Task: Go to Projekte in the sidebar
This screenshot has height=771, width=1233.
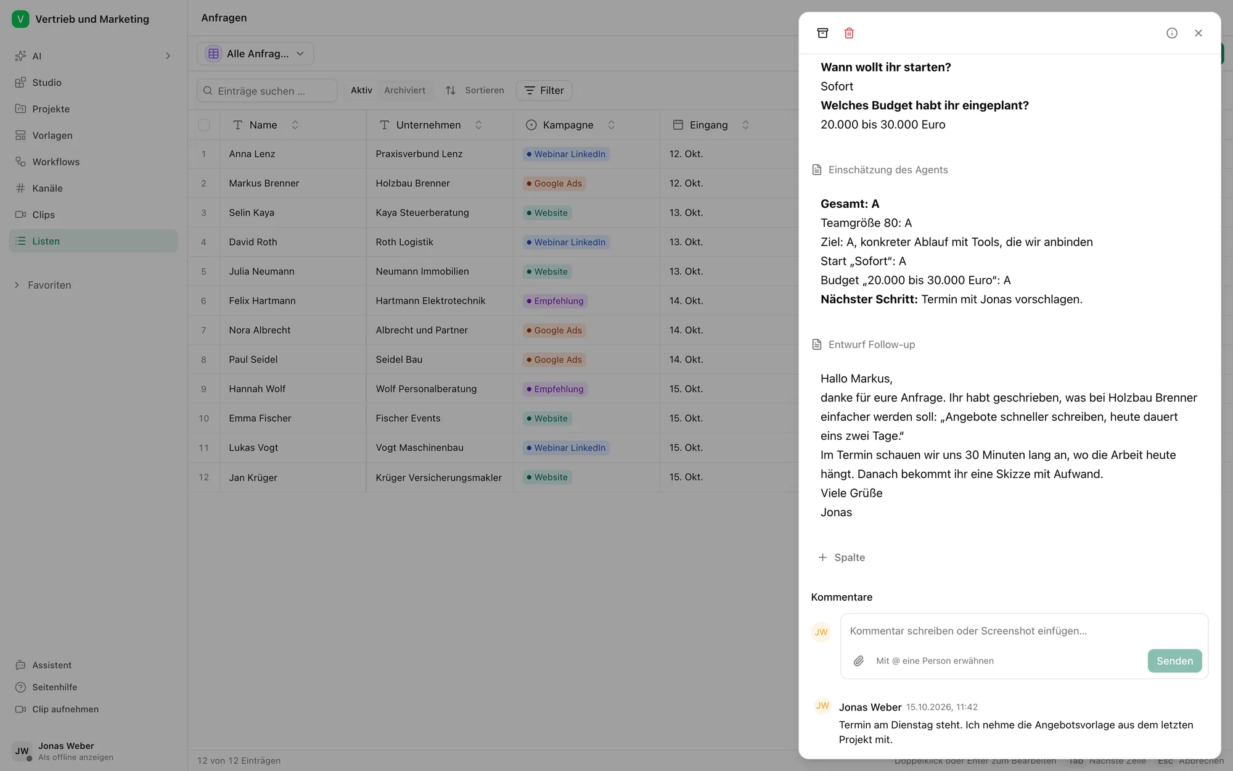Action: pyautogui.click(x=93, y=109)
